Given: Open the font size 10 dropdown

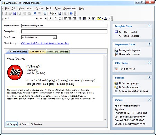Looking at the screenshot, I should coord(46,18).
